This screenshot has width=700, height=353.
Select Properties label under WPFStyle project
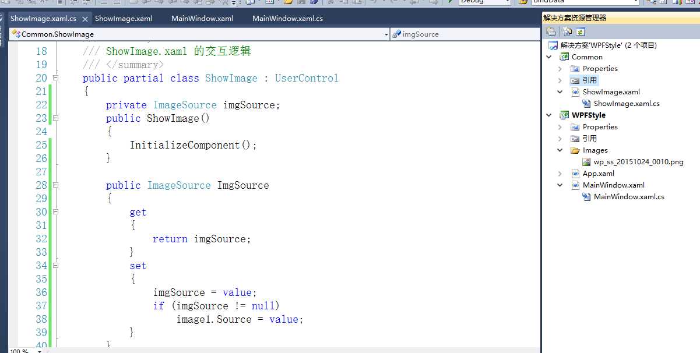tap(600, 126)
